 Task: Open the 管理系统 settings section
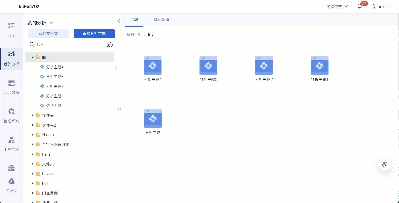pyautogui.click(x=11, y=115)
